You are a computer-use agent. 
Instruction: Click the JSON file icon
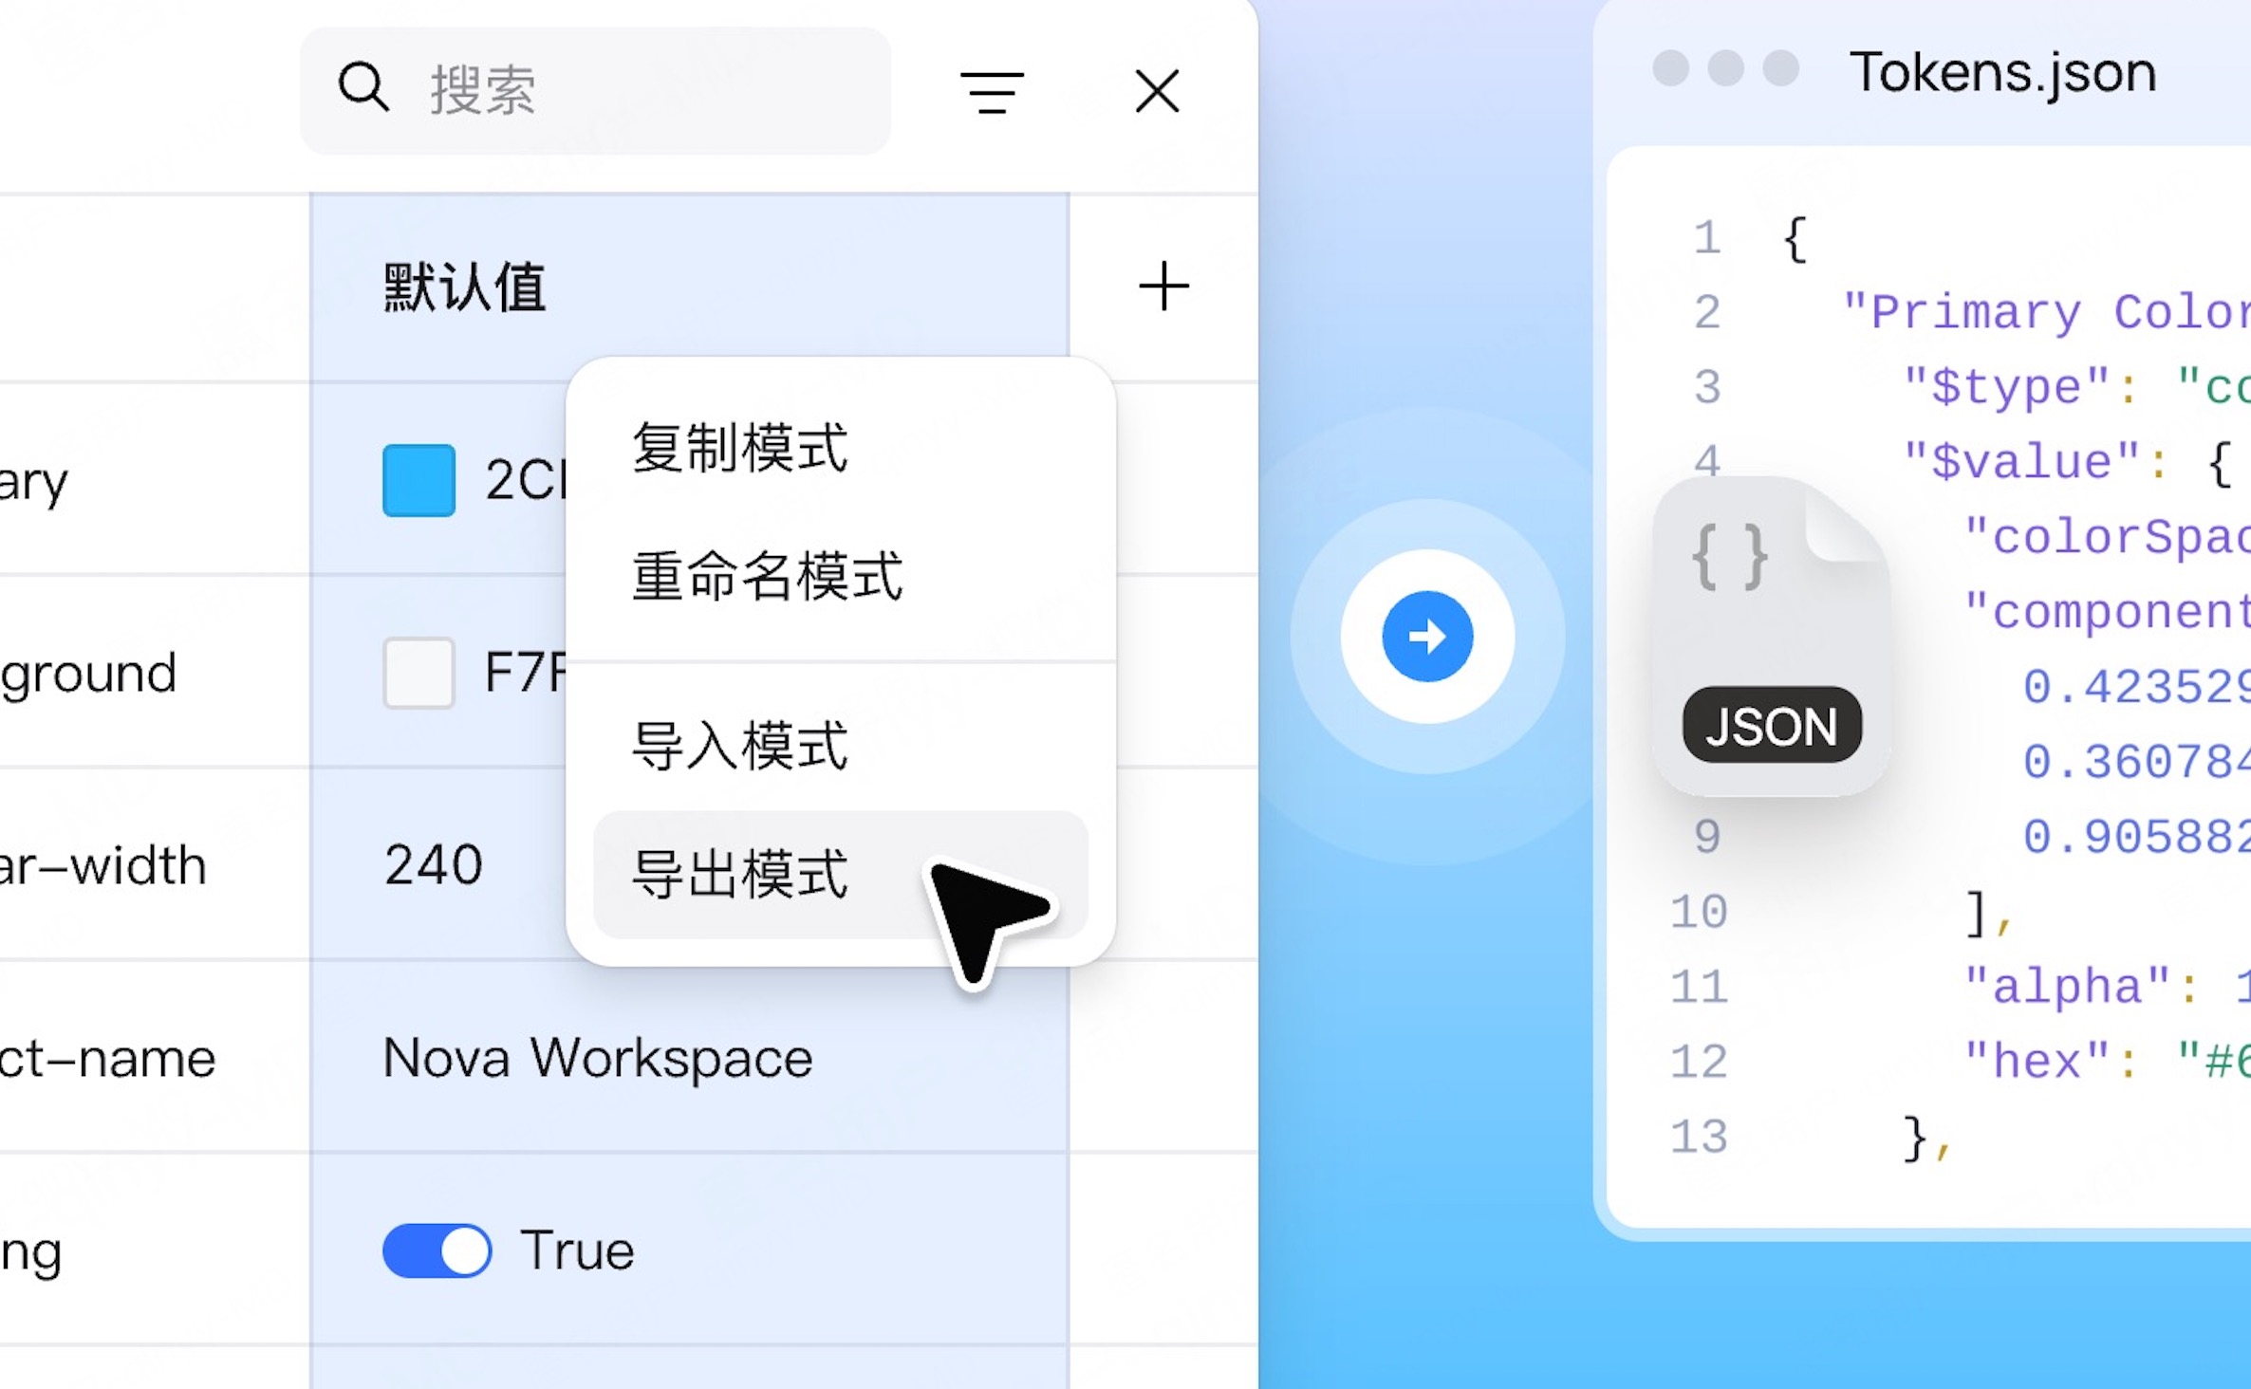coord(1771,637)
